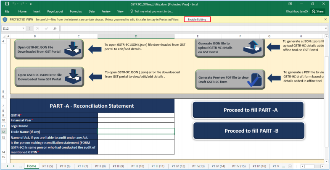
Task: Open the File menu
Action: coord(7,12)
